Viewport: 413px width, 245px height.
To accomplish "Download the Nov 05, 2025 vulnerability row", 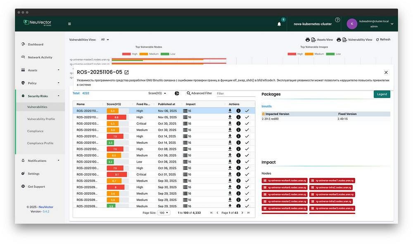I will coord(230,117).
